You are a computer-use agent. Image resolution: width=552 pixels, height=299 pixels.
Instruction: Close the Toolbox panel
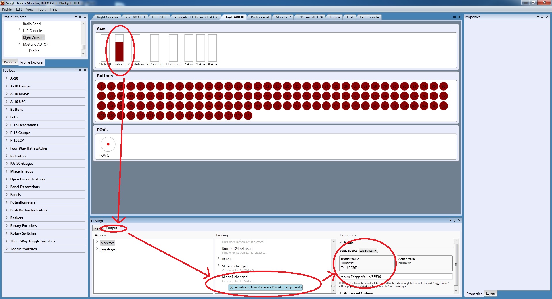point(85,70)
